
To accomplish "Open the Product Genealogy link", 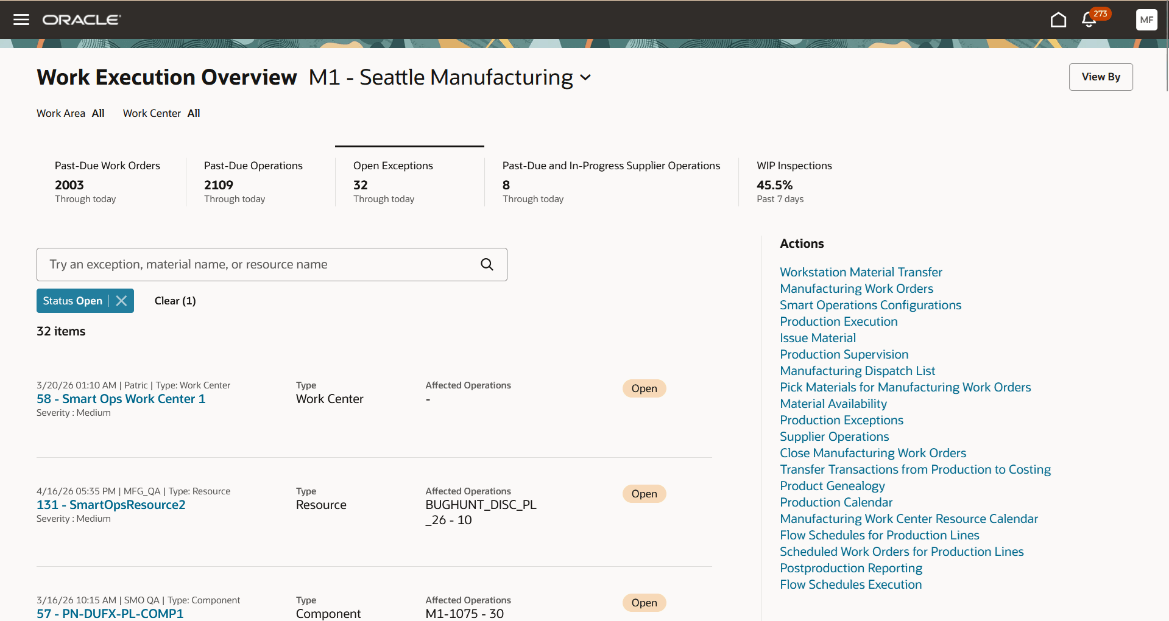I will [x=832, y=486].
